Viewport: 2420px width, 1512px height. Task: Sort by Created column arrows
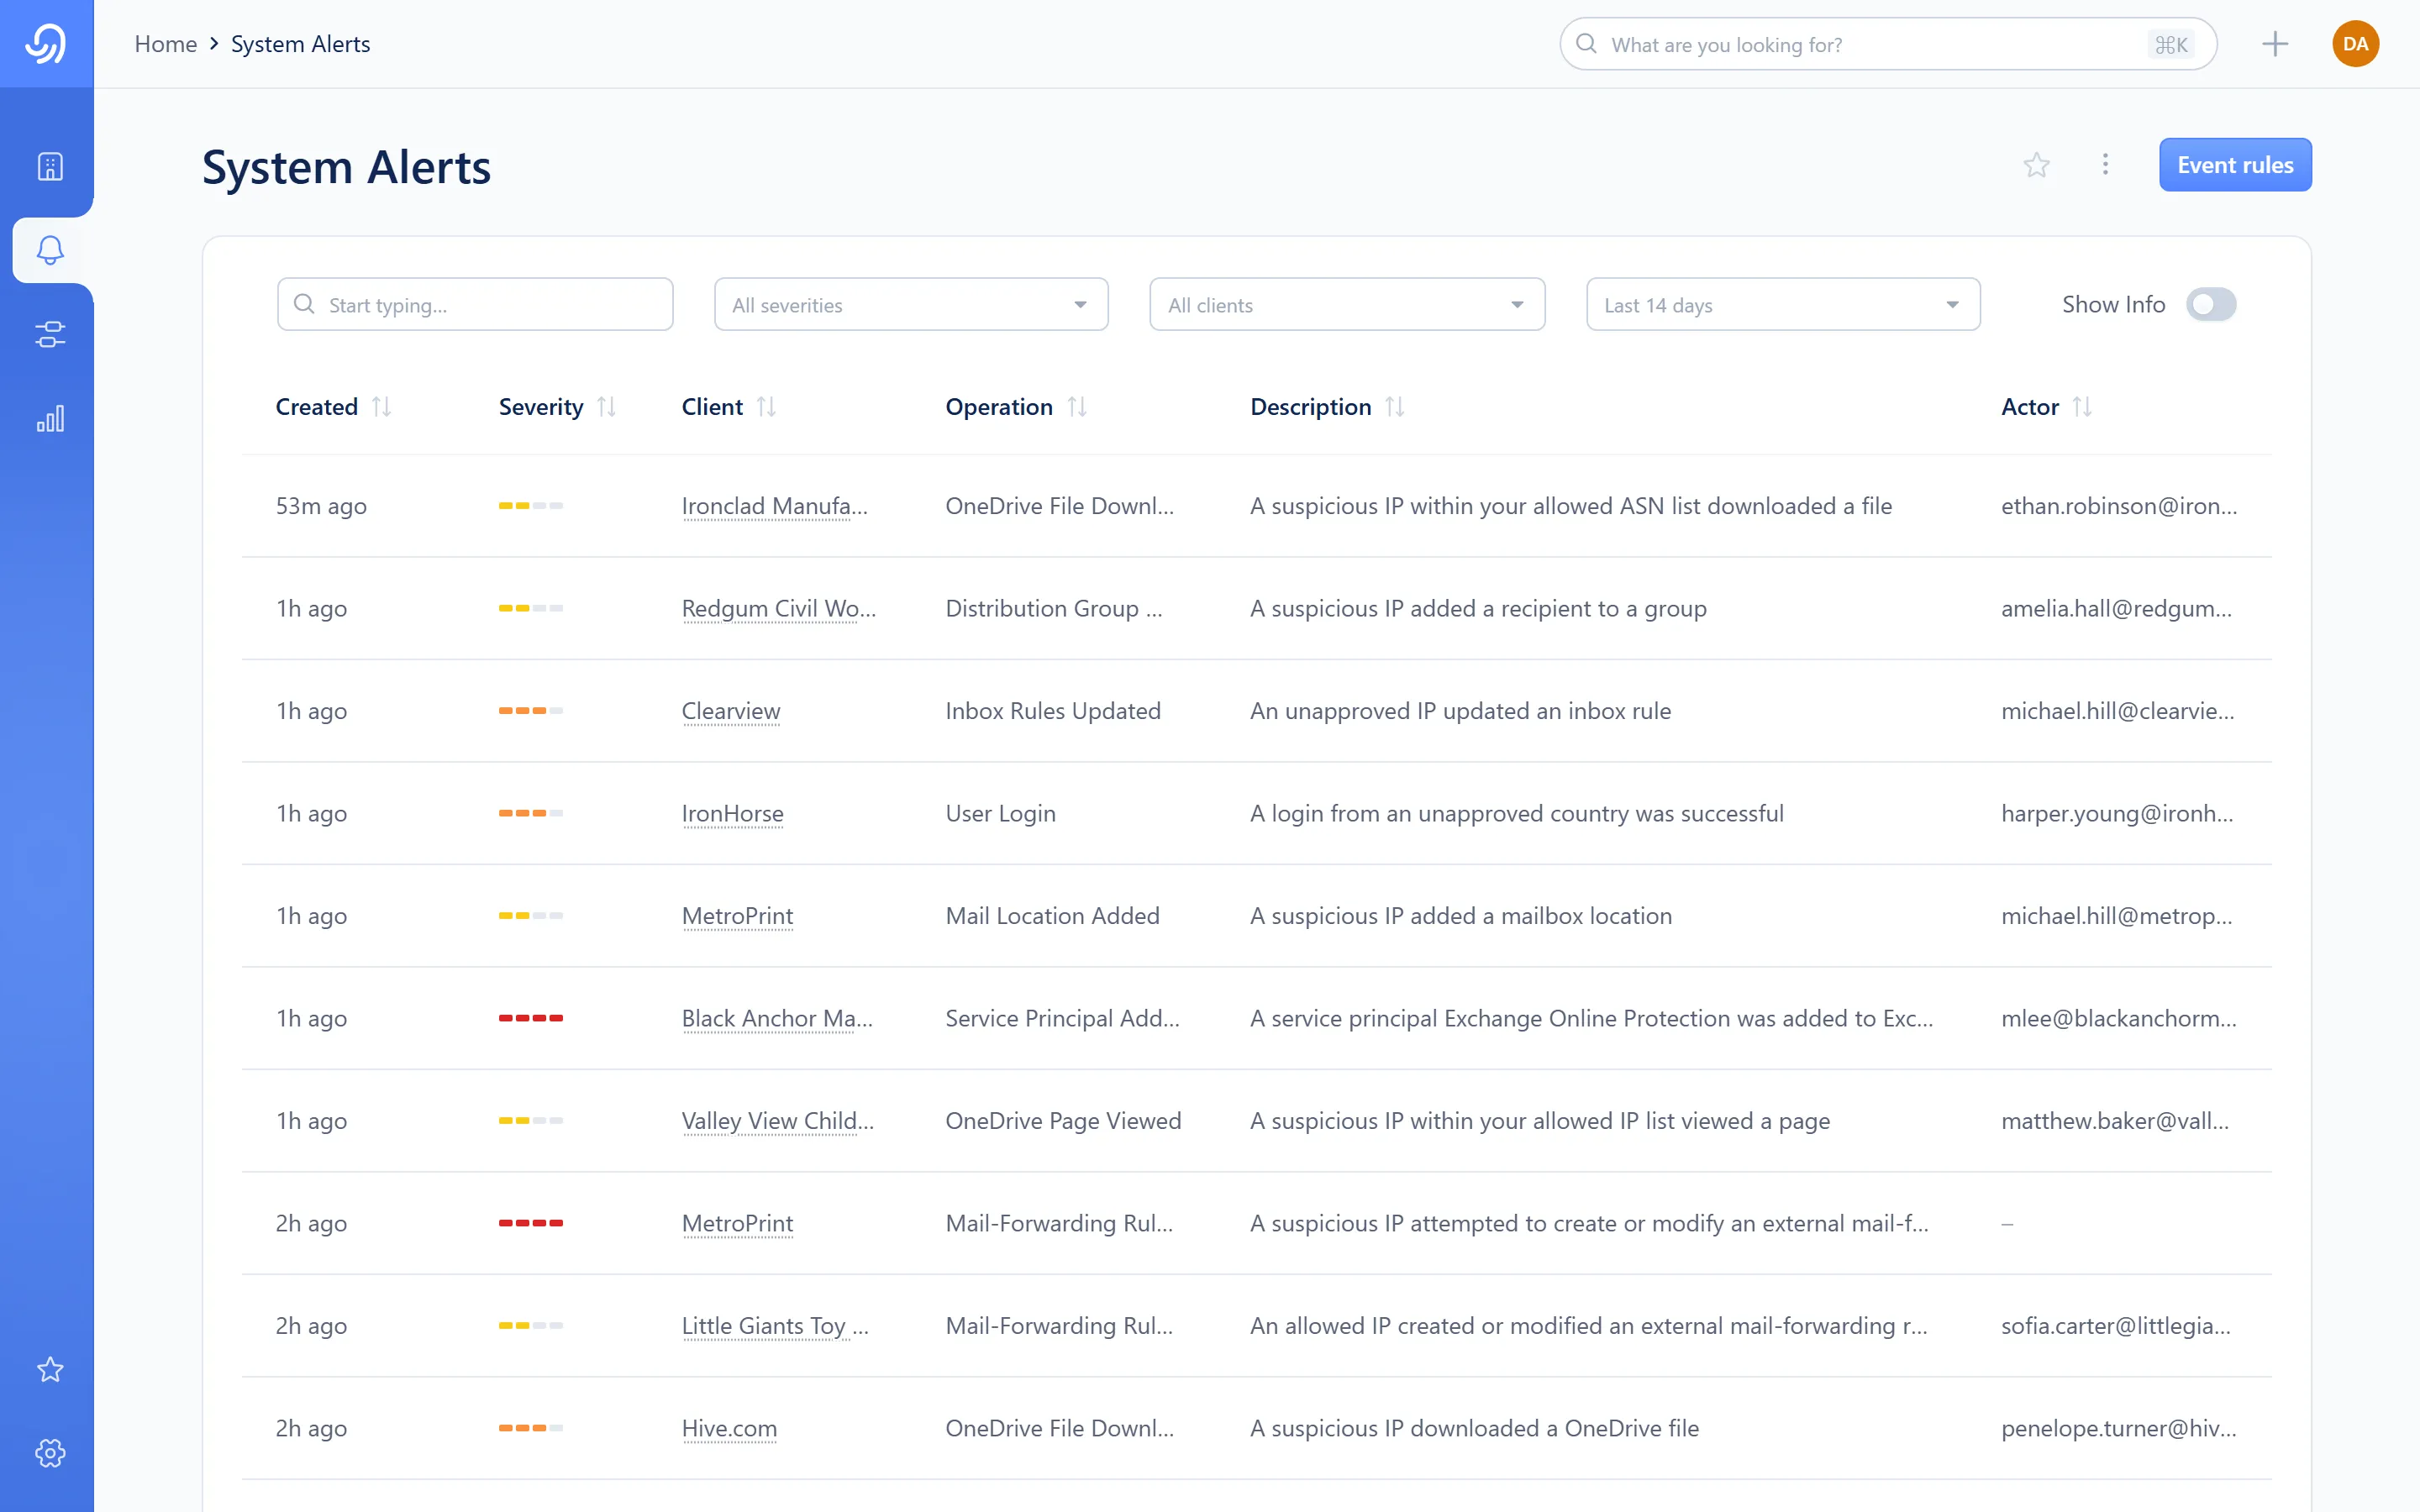(x=381, y=407)
